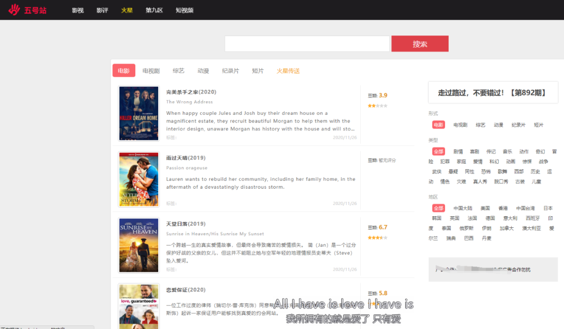This screenshot has height=329, width=564.
Task: Open the Sunrise in Heaven poster
Action: pyautogui.click(x=138, y=245)
